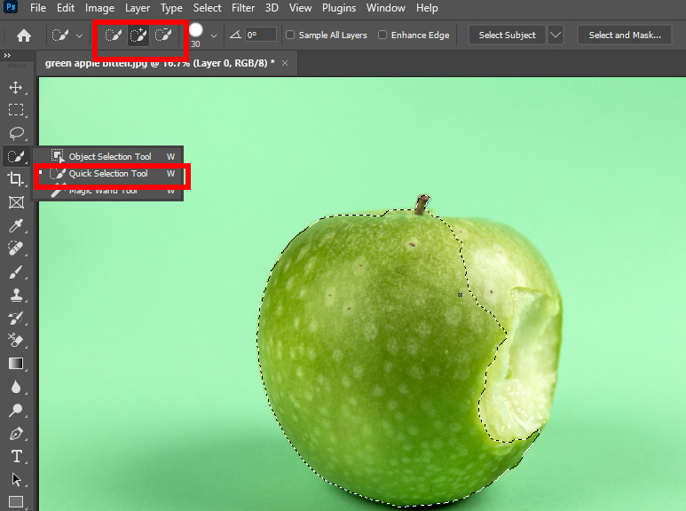The height and width of the screenshot is (511, 686).
Task: Expand the Select Subject options arrow
Action: point(556,35)
